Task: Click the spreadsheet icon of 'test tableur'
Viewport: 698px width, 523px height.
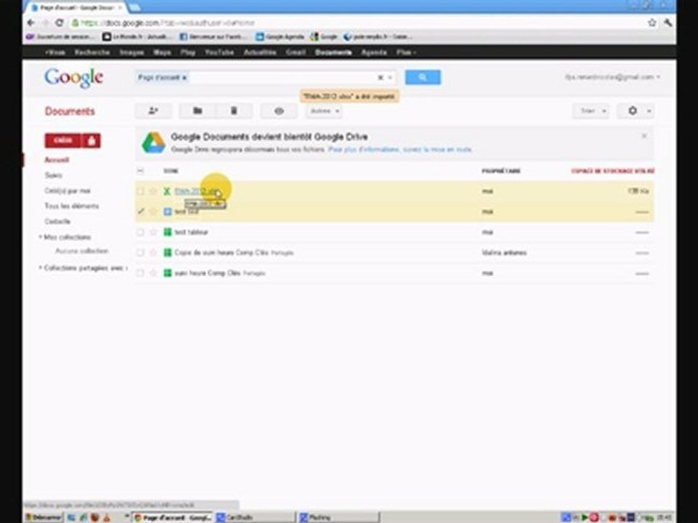Action: [x=167, y=232]
